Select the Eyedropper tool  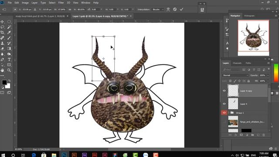tap(9, 32)
